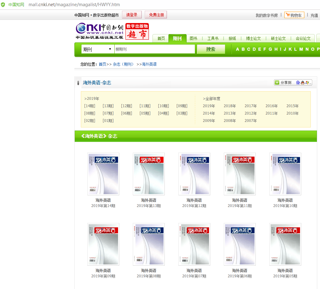Switch to the 会议论文 tab
This screenshot has width=320, height=289.
pos(303,38)
